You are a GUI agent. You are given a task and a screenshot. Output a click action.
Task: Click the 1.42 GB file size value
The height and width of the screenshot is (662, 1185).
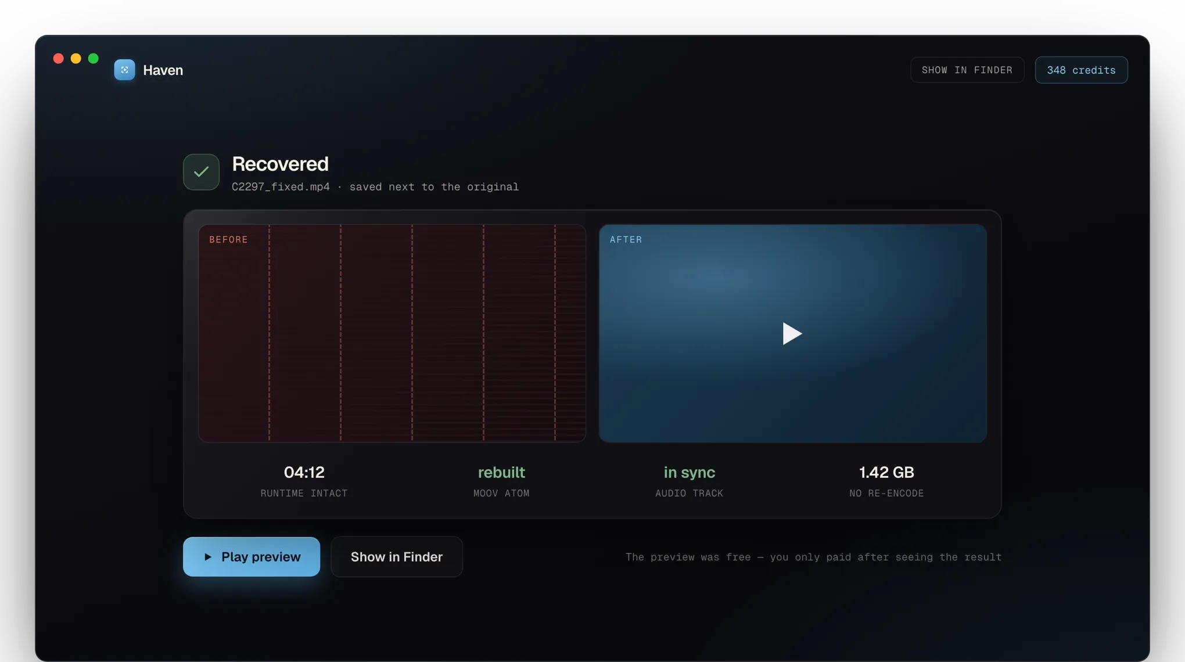[886, 473]
